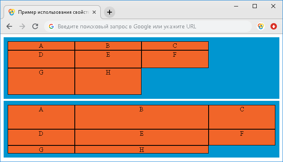
Task: Open the colorful profile icon in the toolbar
Action: (261, 26)
